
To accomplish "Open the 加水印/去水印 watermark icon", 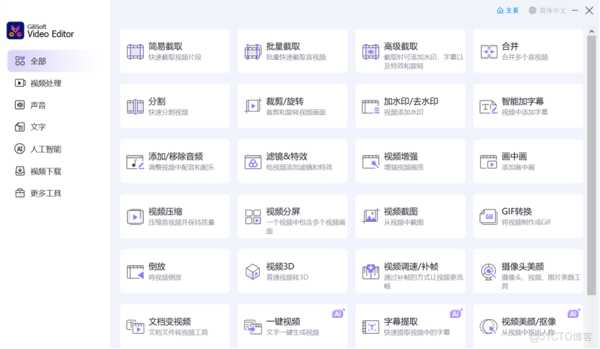I will point(371,106).
